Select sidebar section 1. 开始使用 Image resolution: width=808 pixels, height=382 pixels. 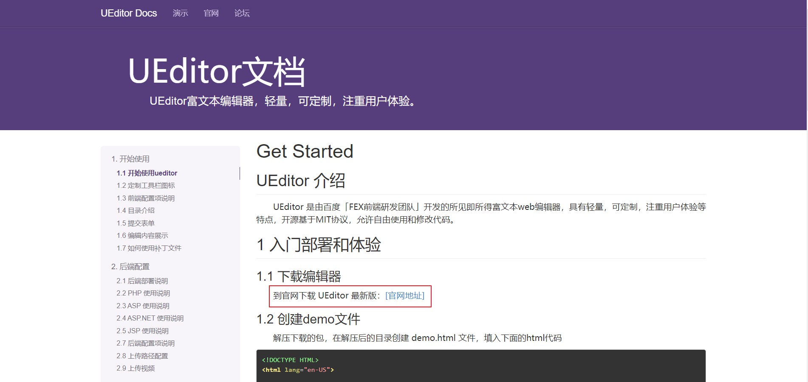(130, 159)
